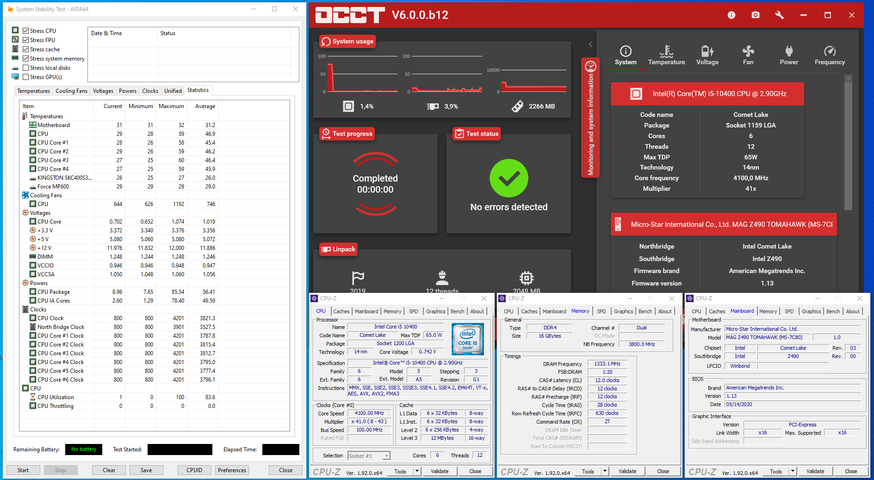The width and height of the screenshot is (874, 480).
Task: Open the SPD tab in CPU-Z Memory window
Action: tap(601, 311)
